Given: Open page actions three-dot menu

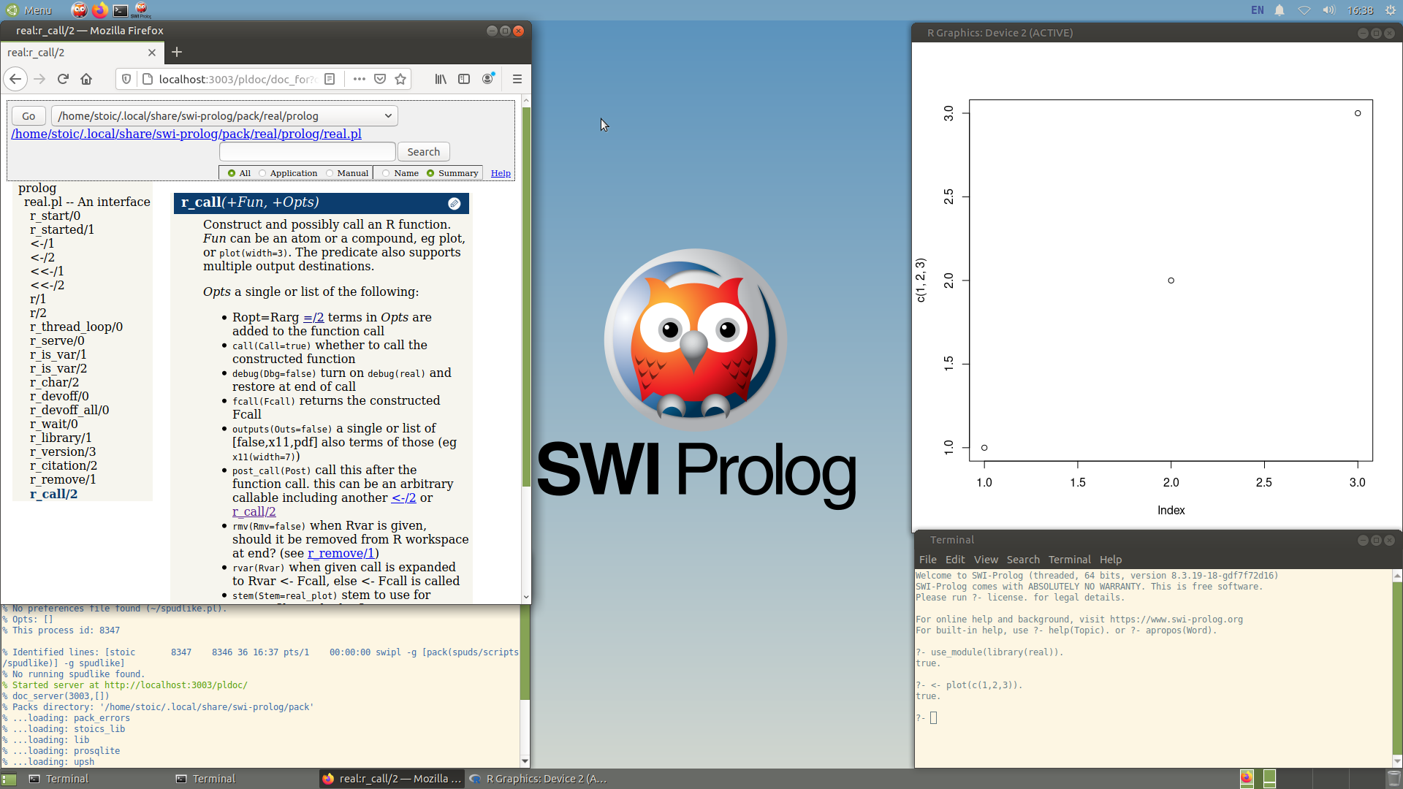Looking at the screenshot, I should click(359, 79).
